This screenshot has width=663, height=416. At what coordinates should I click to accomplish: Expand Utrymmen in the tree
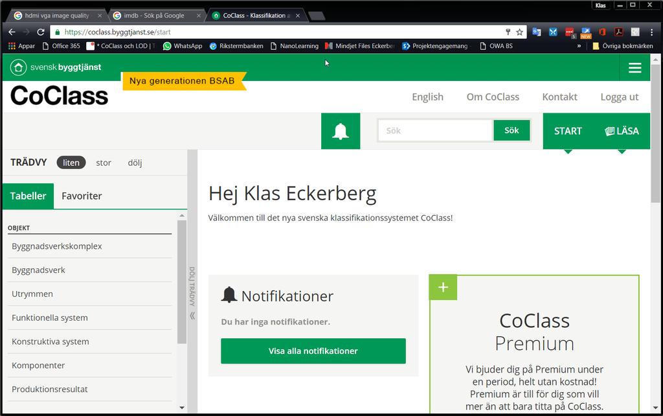32,294
